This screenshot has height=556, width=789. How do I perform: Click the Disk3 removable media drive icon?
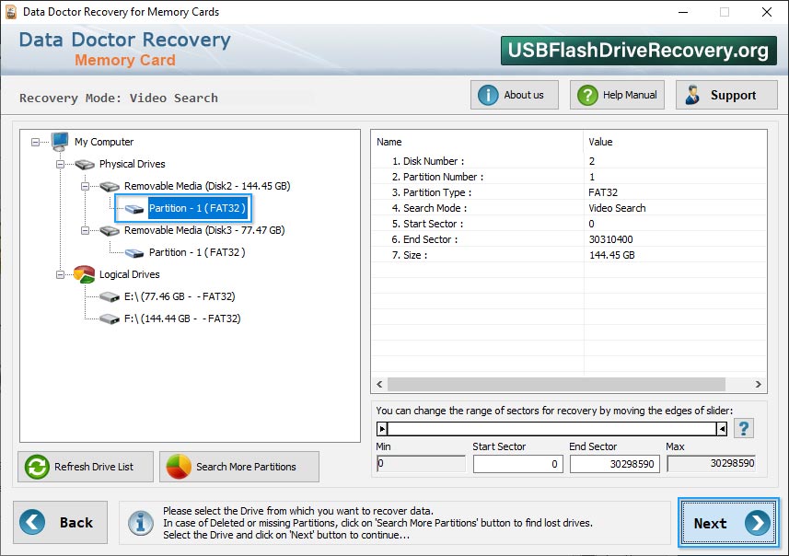110,230
